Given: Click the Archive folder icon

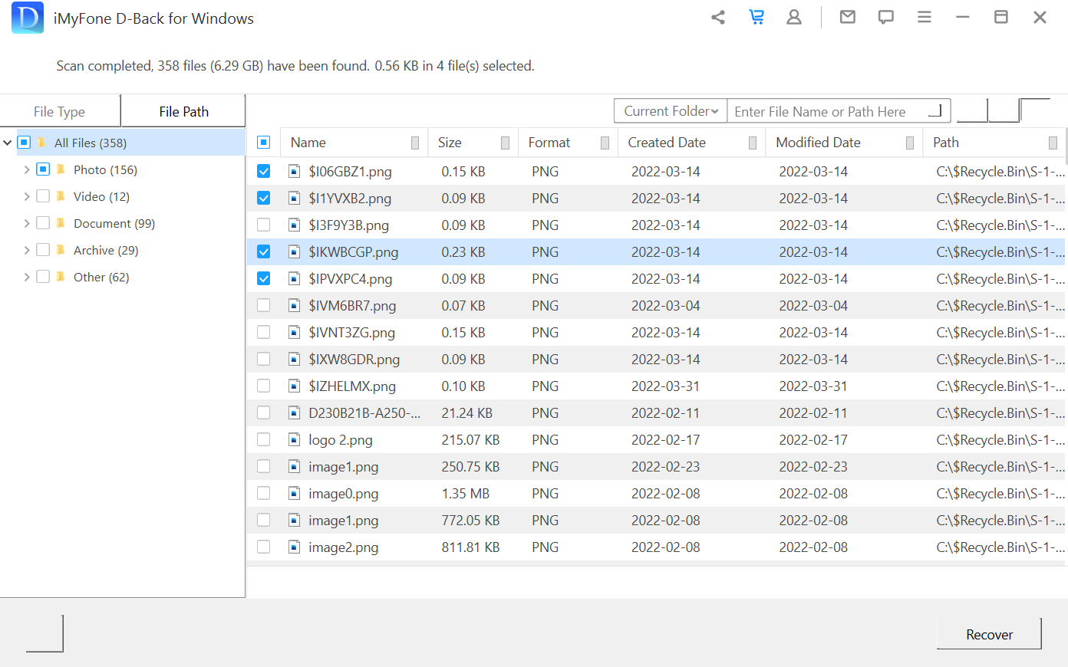Looking at the screenshot, I should coord(61,250).
